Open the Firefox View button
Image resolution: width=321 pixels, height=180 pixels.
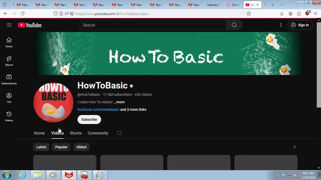pos(5,5)
